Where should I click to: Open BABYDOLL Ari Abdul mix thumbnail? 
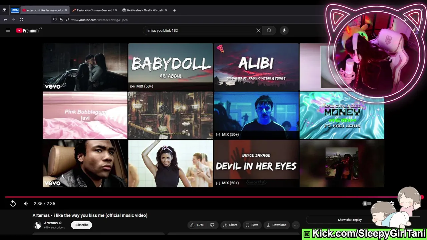coord(170,67)
